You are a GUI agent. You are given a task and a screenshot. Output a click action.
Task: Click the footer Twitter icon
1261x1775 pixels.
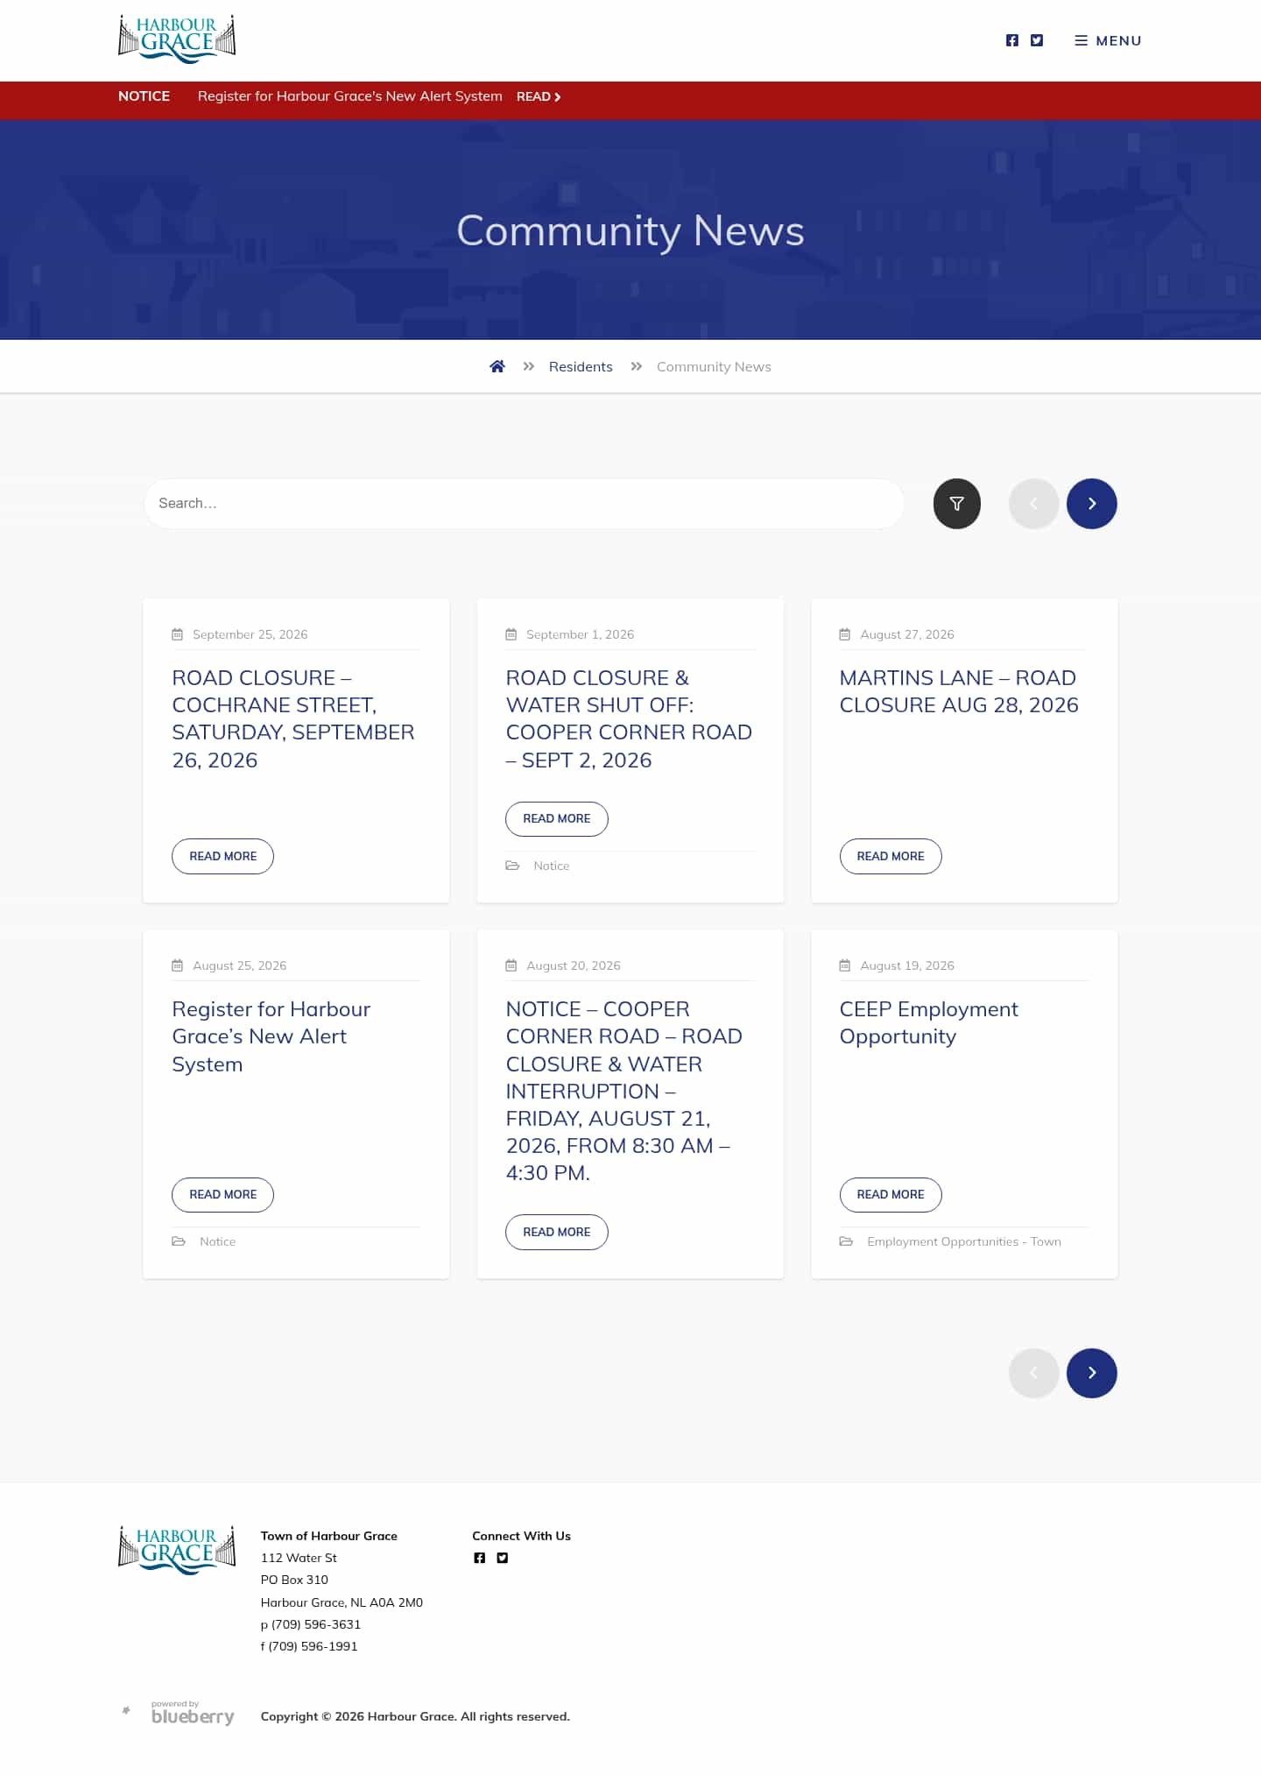(502, 1558)
